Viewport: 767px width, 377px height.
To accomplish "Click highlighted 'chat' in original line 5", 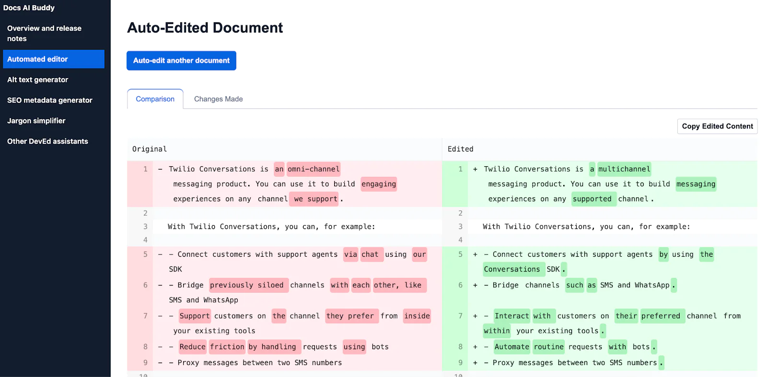I will pyautogui.click(x=371, y=254).
